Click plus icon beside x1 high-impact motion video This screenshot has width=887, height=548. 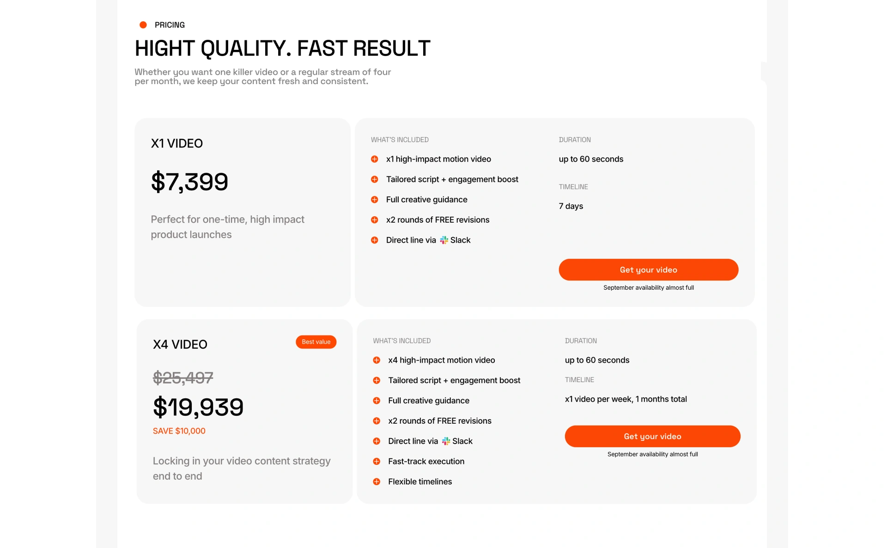pyautogui.click(x=375, y=159)
